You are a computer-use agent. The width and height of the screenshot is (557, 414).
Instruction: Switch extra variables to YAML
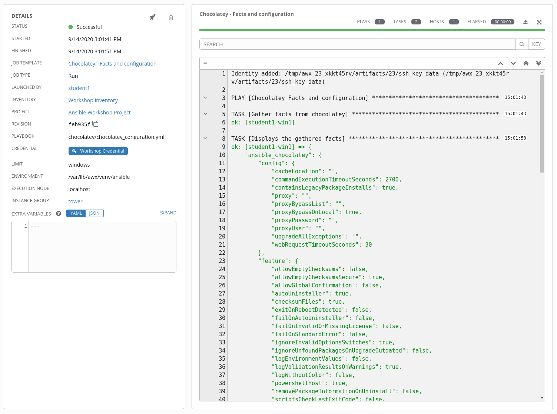pos(76,213)
